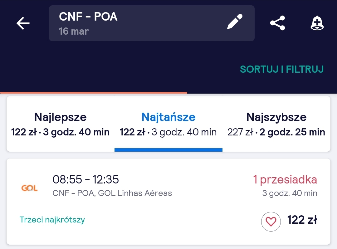Switch to the Najlepsze tab
The image size is (337, 249).
tap(61, 124)
